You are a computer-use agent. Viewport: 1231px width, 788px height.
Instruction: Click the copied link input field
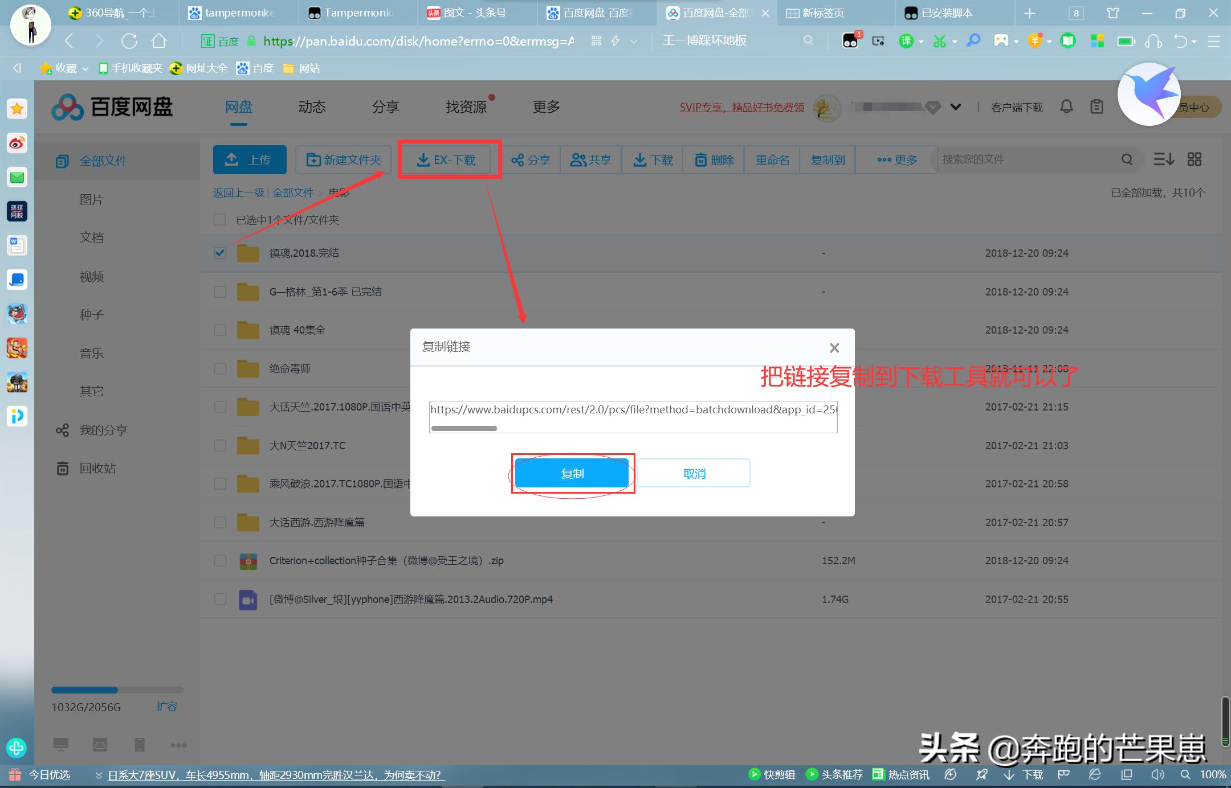coord(633,416)
